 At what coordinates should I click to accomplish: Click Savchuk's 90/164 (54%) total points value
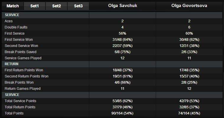[122, 113]
